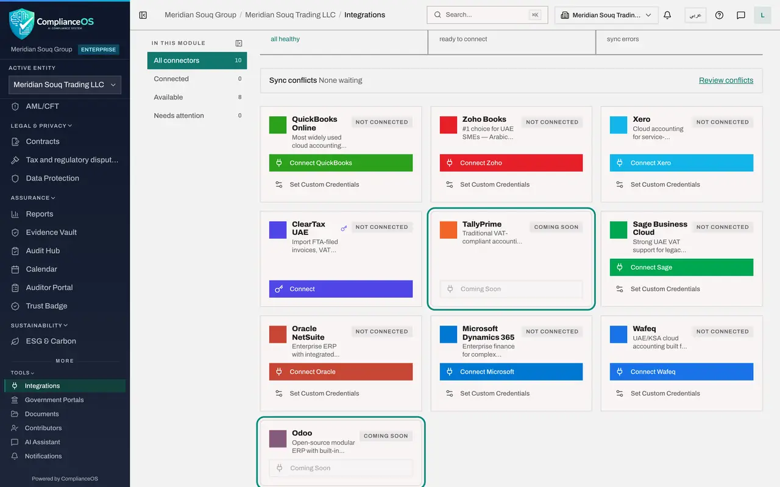Click the Odoo purple logo square
This screenshot has width=780, height=487.
[278, 438]
